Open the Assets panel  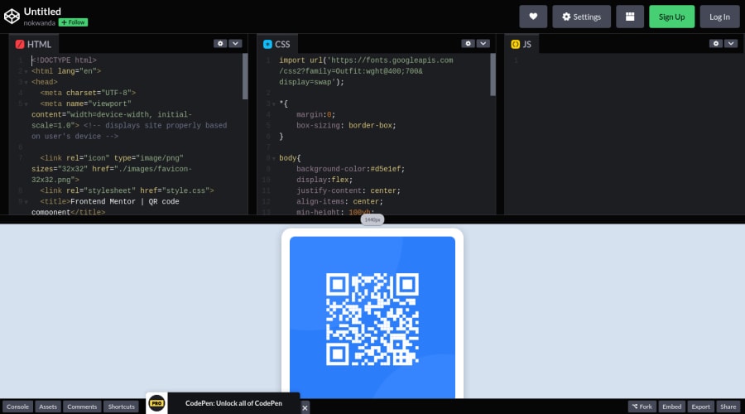[x=47, y=407]
